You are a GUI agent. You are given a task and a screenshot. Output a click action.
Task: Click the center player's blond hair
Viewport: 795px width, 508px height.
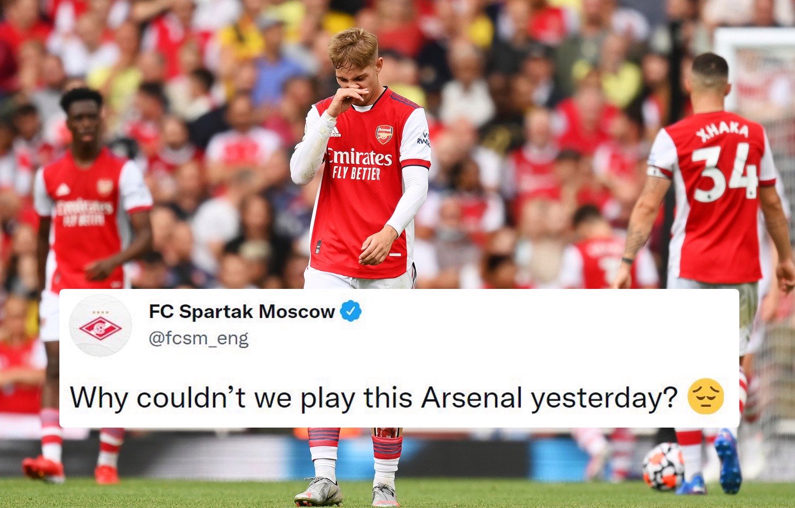coord(353,48)
